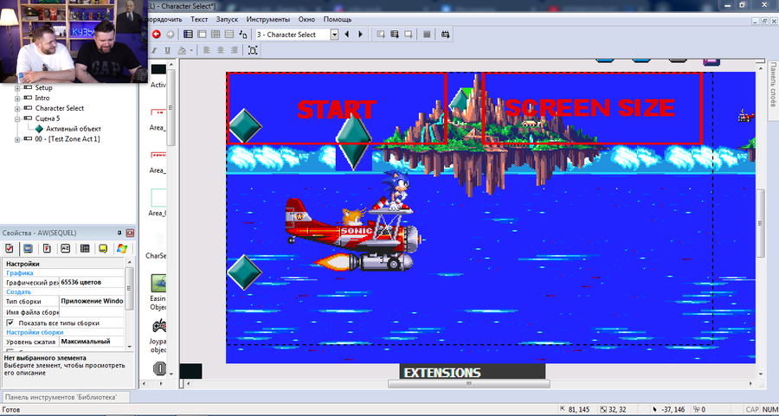Click the Уровень сжатия value Максимальный
This screenshot has width=779, height=416.
92,342
